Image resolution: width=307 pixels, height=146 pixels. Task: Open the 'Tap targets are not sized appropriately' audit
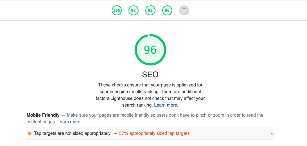click(72, 133)
